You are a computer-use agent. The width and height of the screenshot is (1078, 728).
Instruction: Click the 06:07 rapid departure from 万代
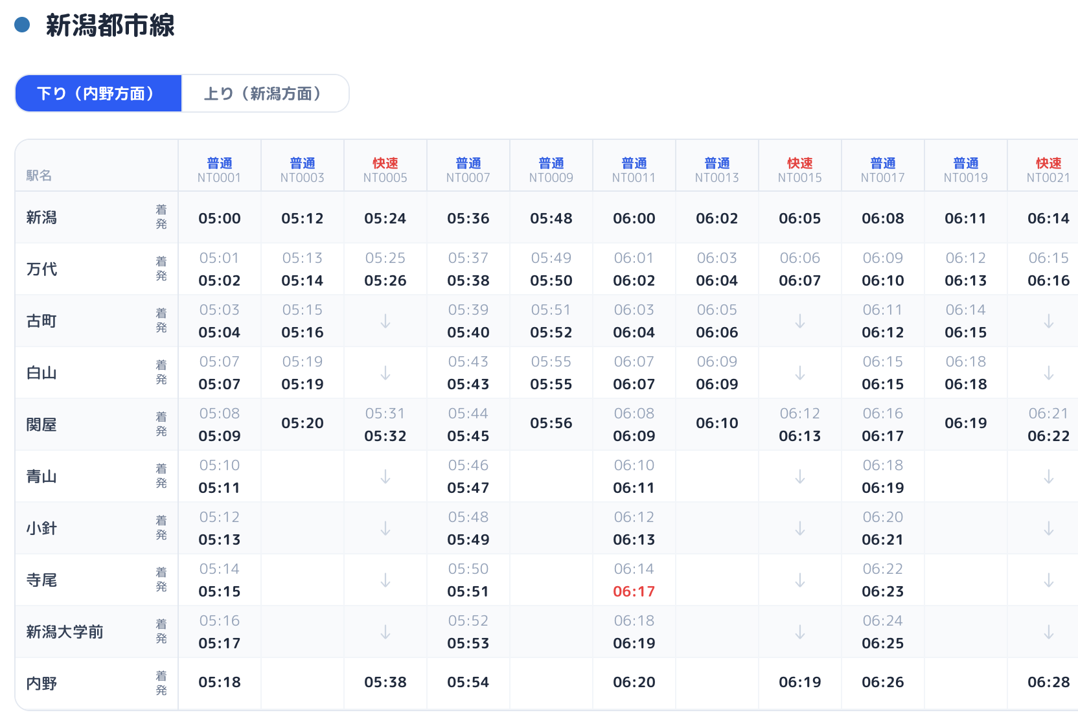click(x=800, y=280)
